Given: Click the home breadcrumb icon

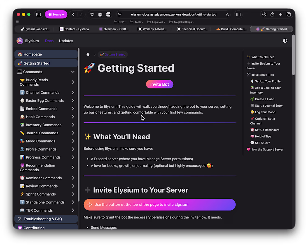Looking at the screenshot, I should click(x=88, y=54).
